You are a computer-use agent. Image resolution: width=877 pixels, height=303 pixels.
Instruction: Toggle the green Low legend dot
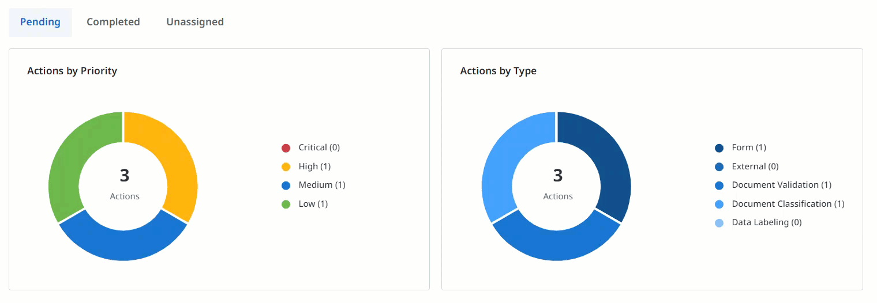coord(286,204)
